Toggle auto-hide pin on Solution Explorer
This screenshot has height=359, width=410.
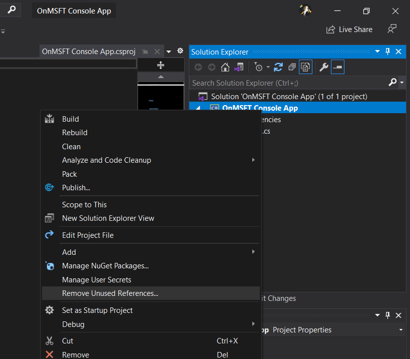pyautogui.click(x=387, y=51)
